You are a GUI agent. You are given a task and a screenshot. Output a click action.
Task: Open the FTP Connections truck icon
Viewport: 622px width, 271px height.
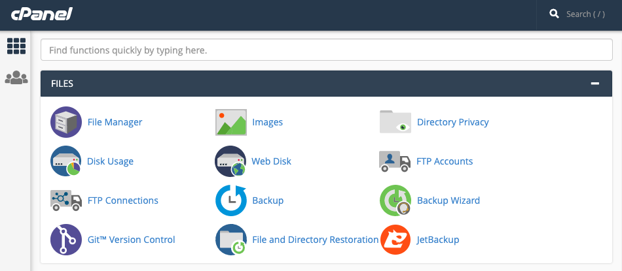(x=66, y=200)
